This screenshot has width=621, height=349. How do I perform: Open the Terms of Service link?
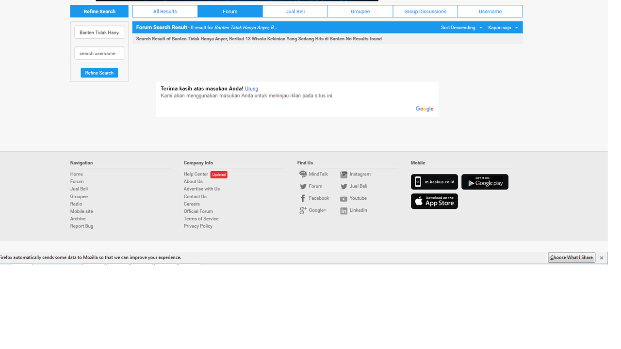click(201, 219)
